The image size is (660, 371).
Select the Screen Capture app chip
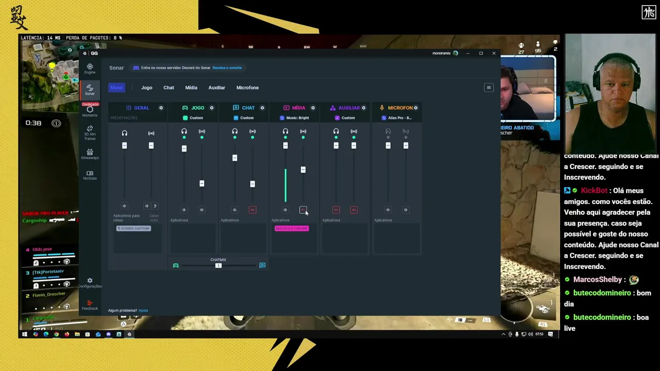(134, 228)
